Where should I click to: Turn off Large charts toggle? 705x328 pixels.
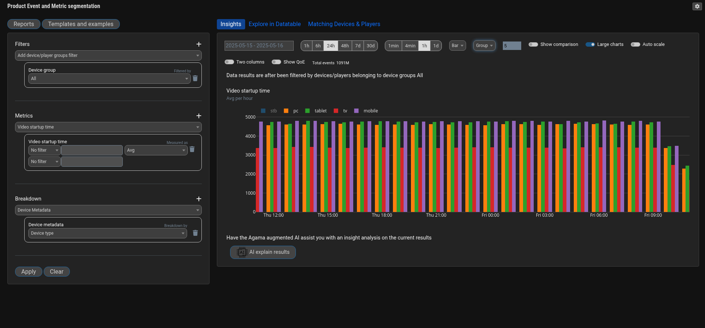pyautogui.click(x=590, y=44)
